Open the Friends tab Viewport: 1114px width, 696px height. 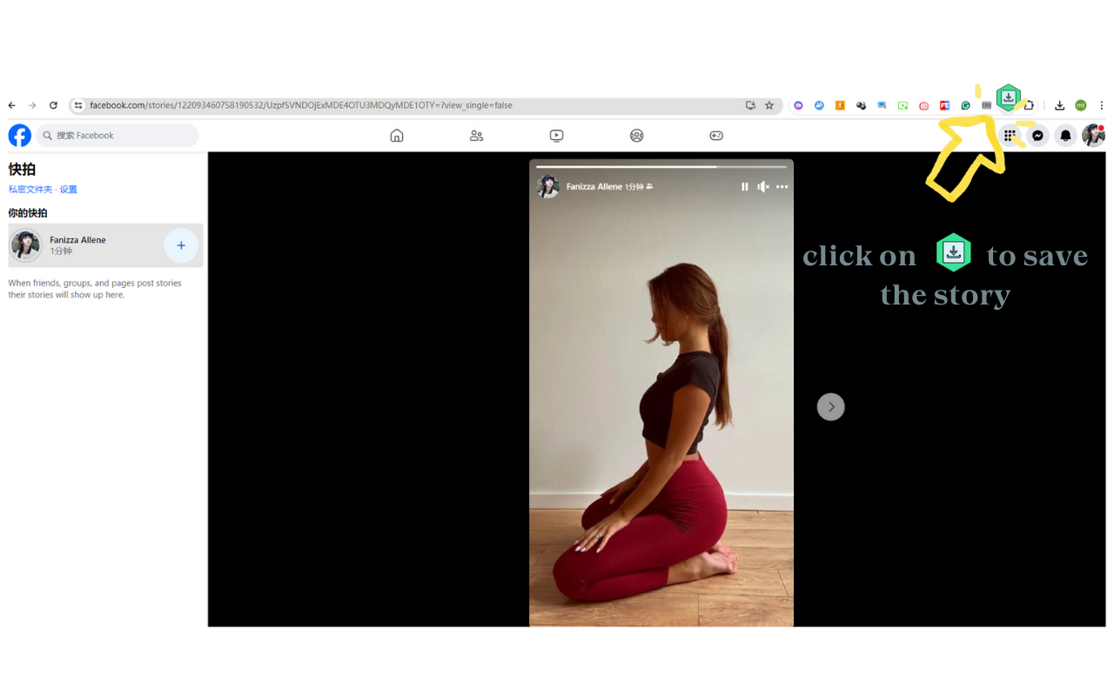click(x=476, y=136)
